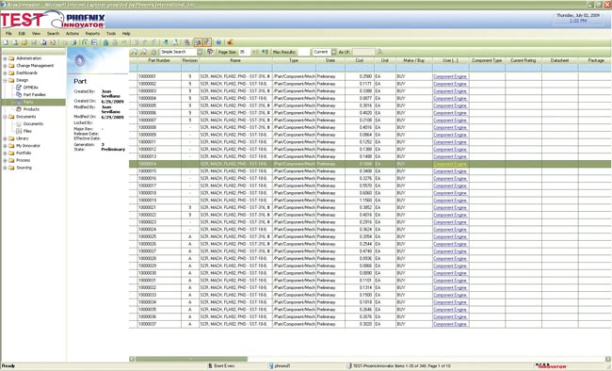Viewport: 612px width, 371px height.
Task: Click scrollbar right arrow at grid bottom
Action: (x=608, y=359)
